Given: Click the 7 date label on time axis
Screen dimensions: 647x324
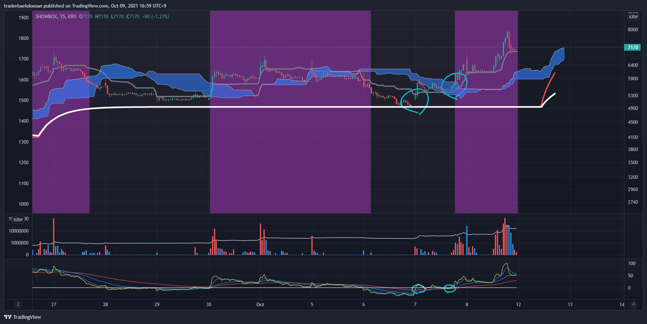Looking at the screenshot, I should click(x=415, y=304).
